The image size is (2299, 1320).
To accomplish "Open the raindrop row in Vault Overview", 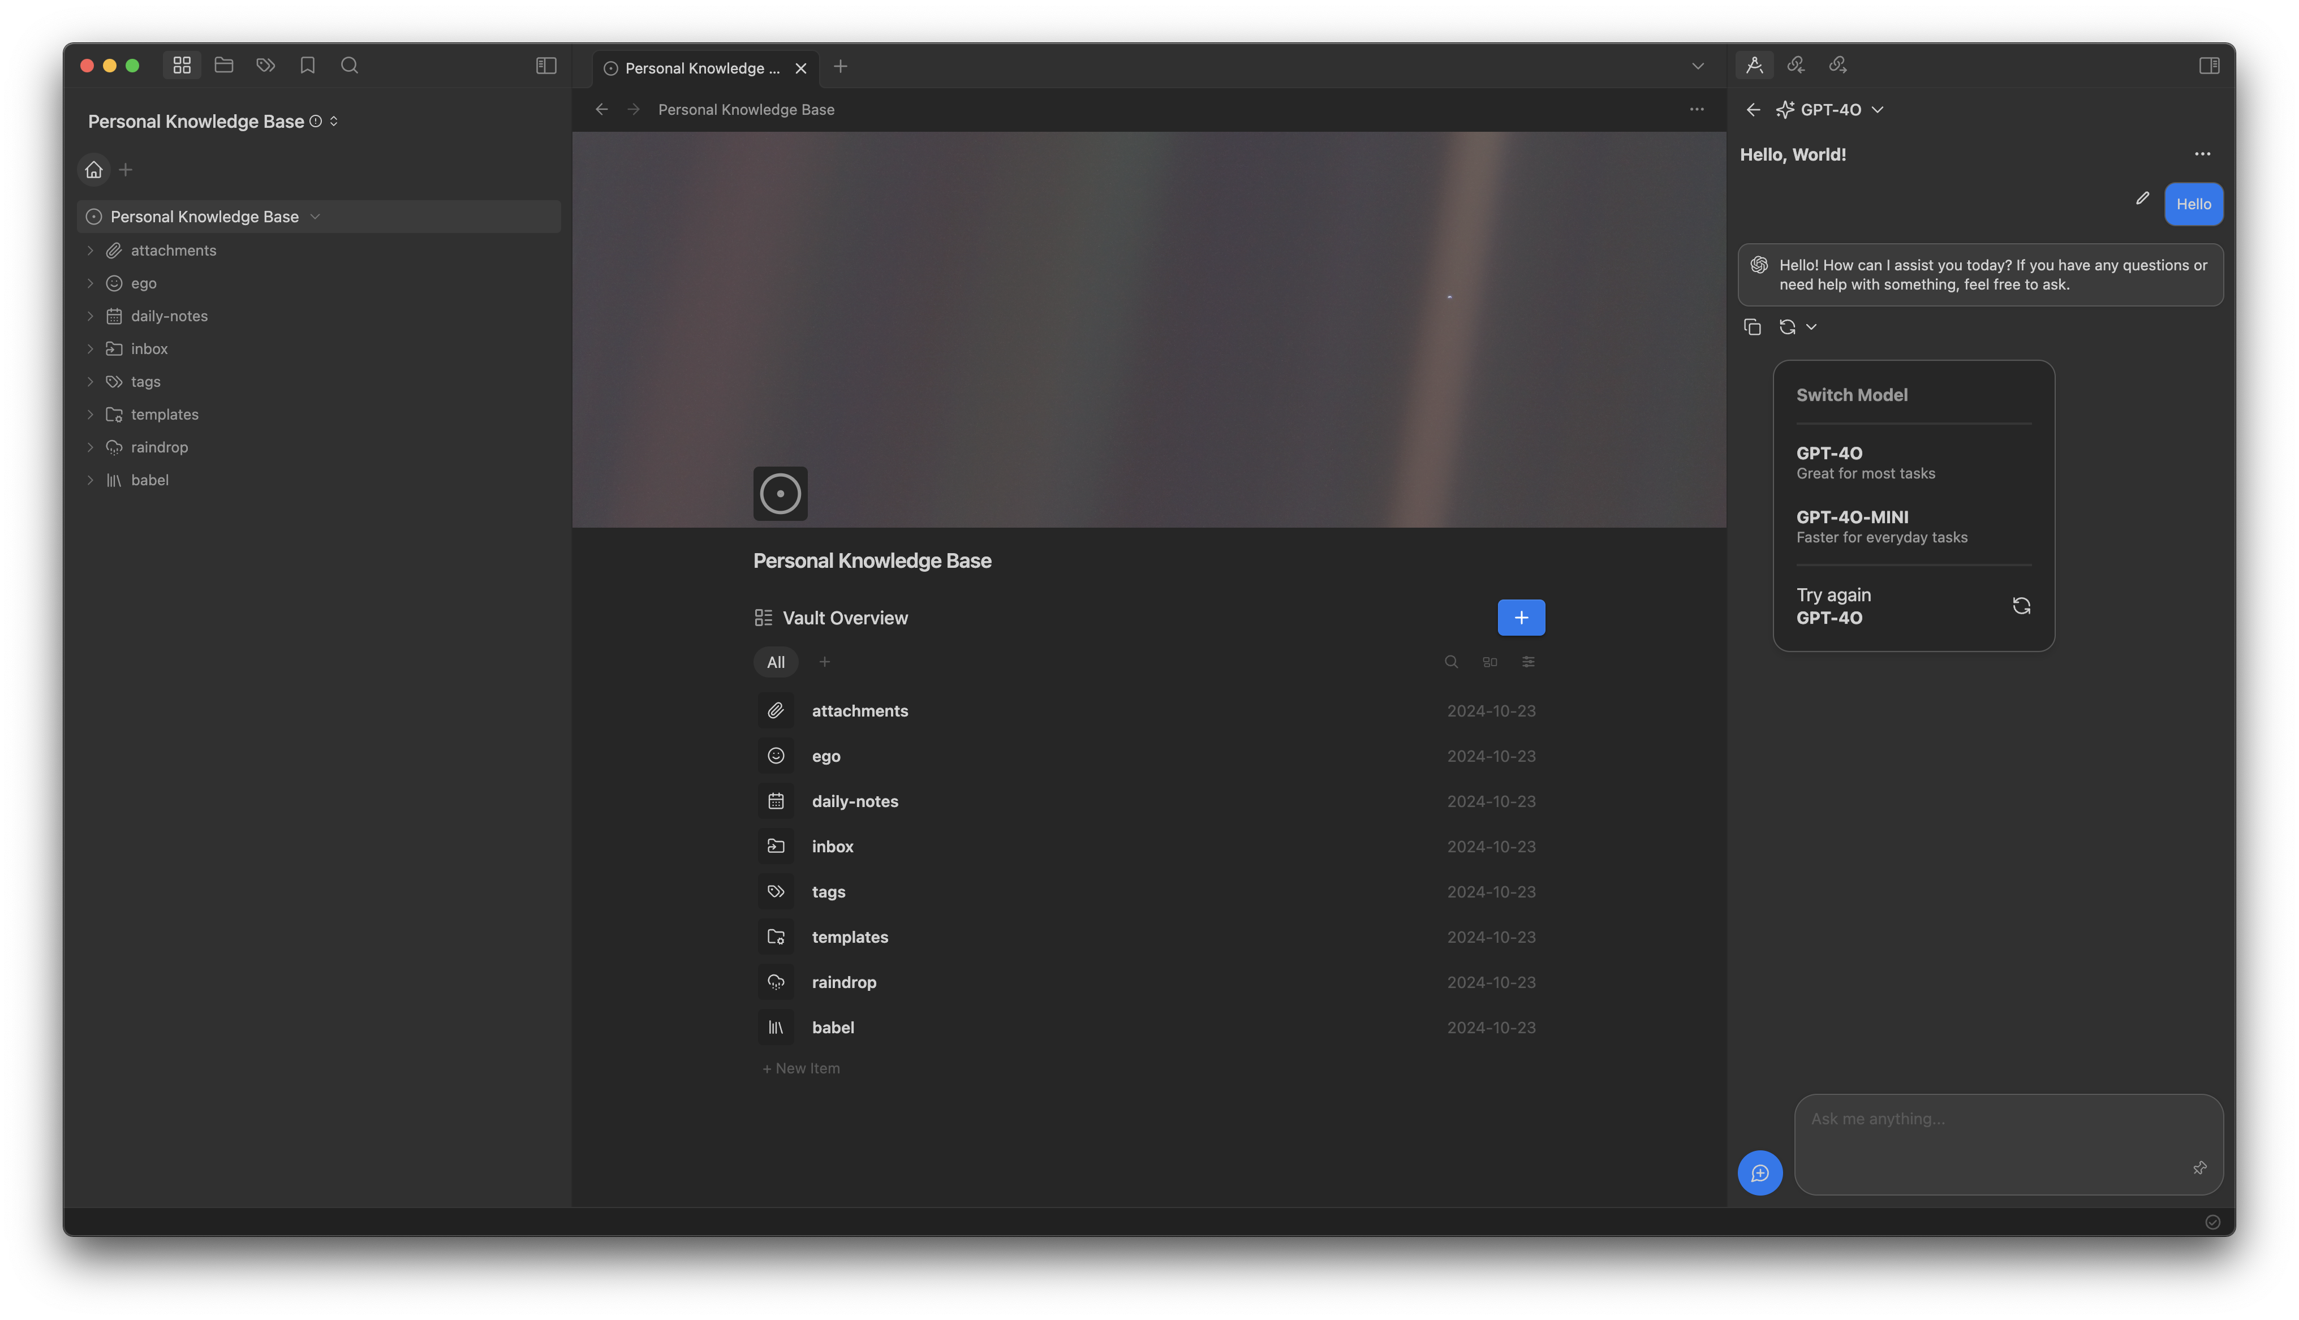I will [x=843, y=982].
